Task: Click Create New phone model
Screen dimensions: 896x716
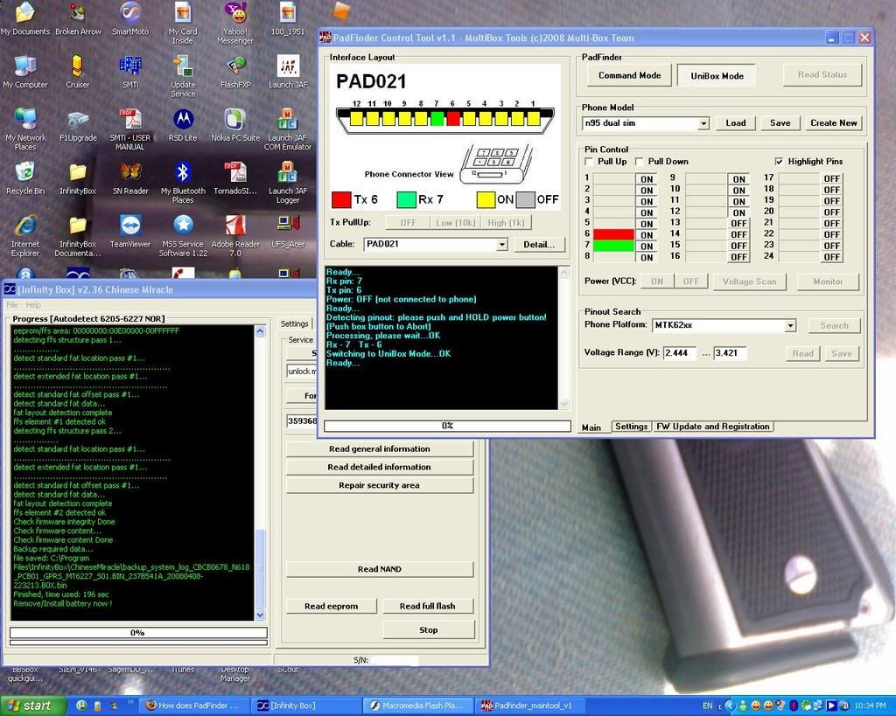Action: point(834,123)
